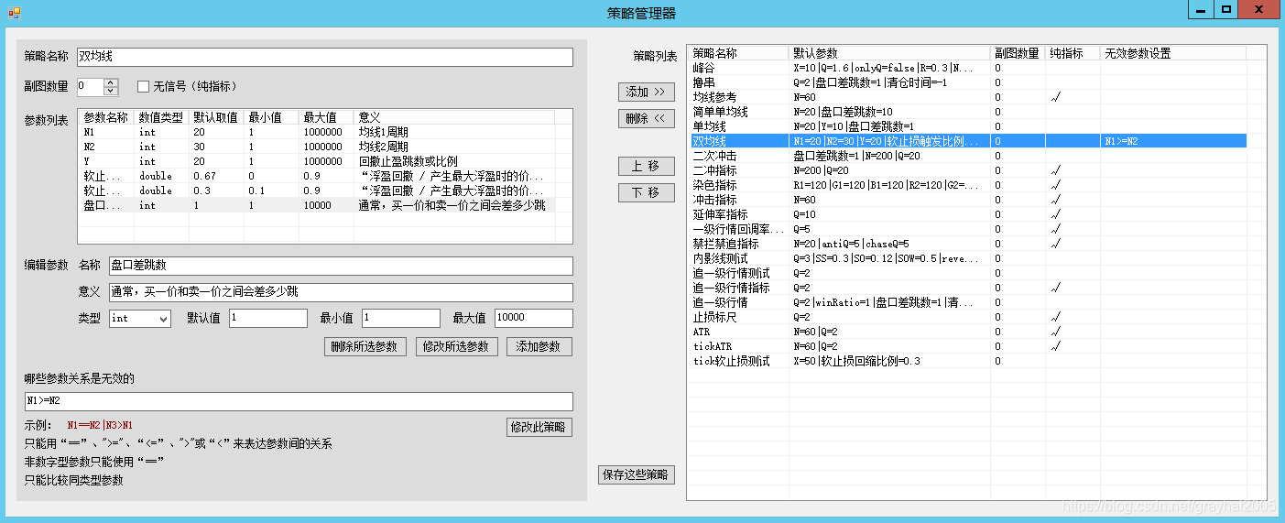Screen dimensions: 1285x523
Task: Select strategy 内影线测试
Action: 968,258
